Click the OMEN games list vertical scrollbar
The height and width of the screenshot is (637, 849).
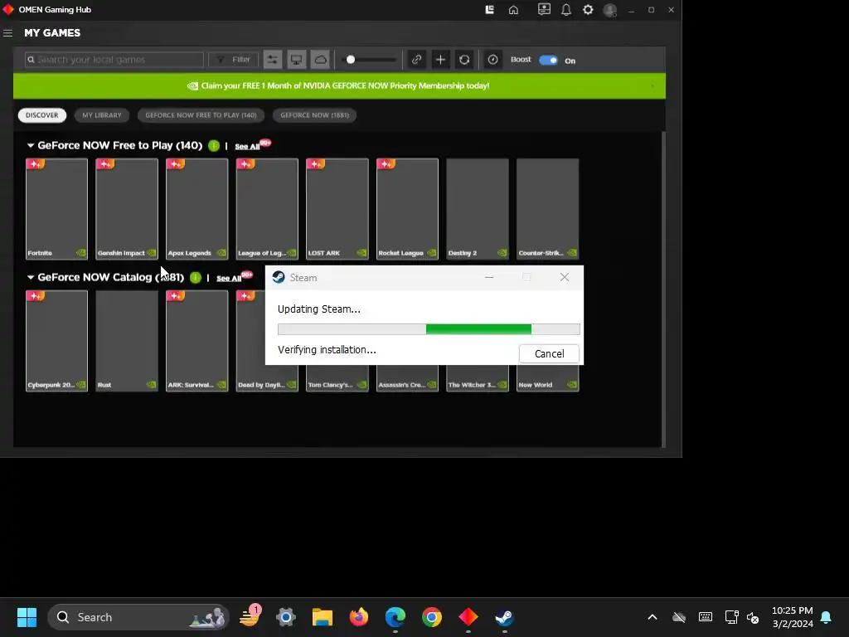(664, 289)
